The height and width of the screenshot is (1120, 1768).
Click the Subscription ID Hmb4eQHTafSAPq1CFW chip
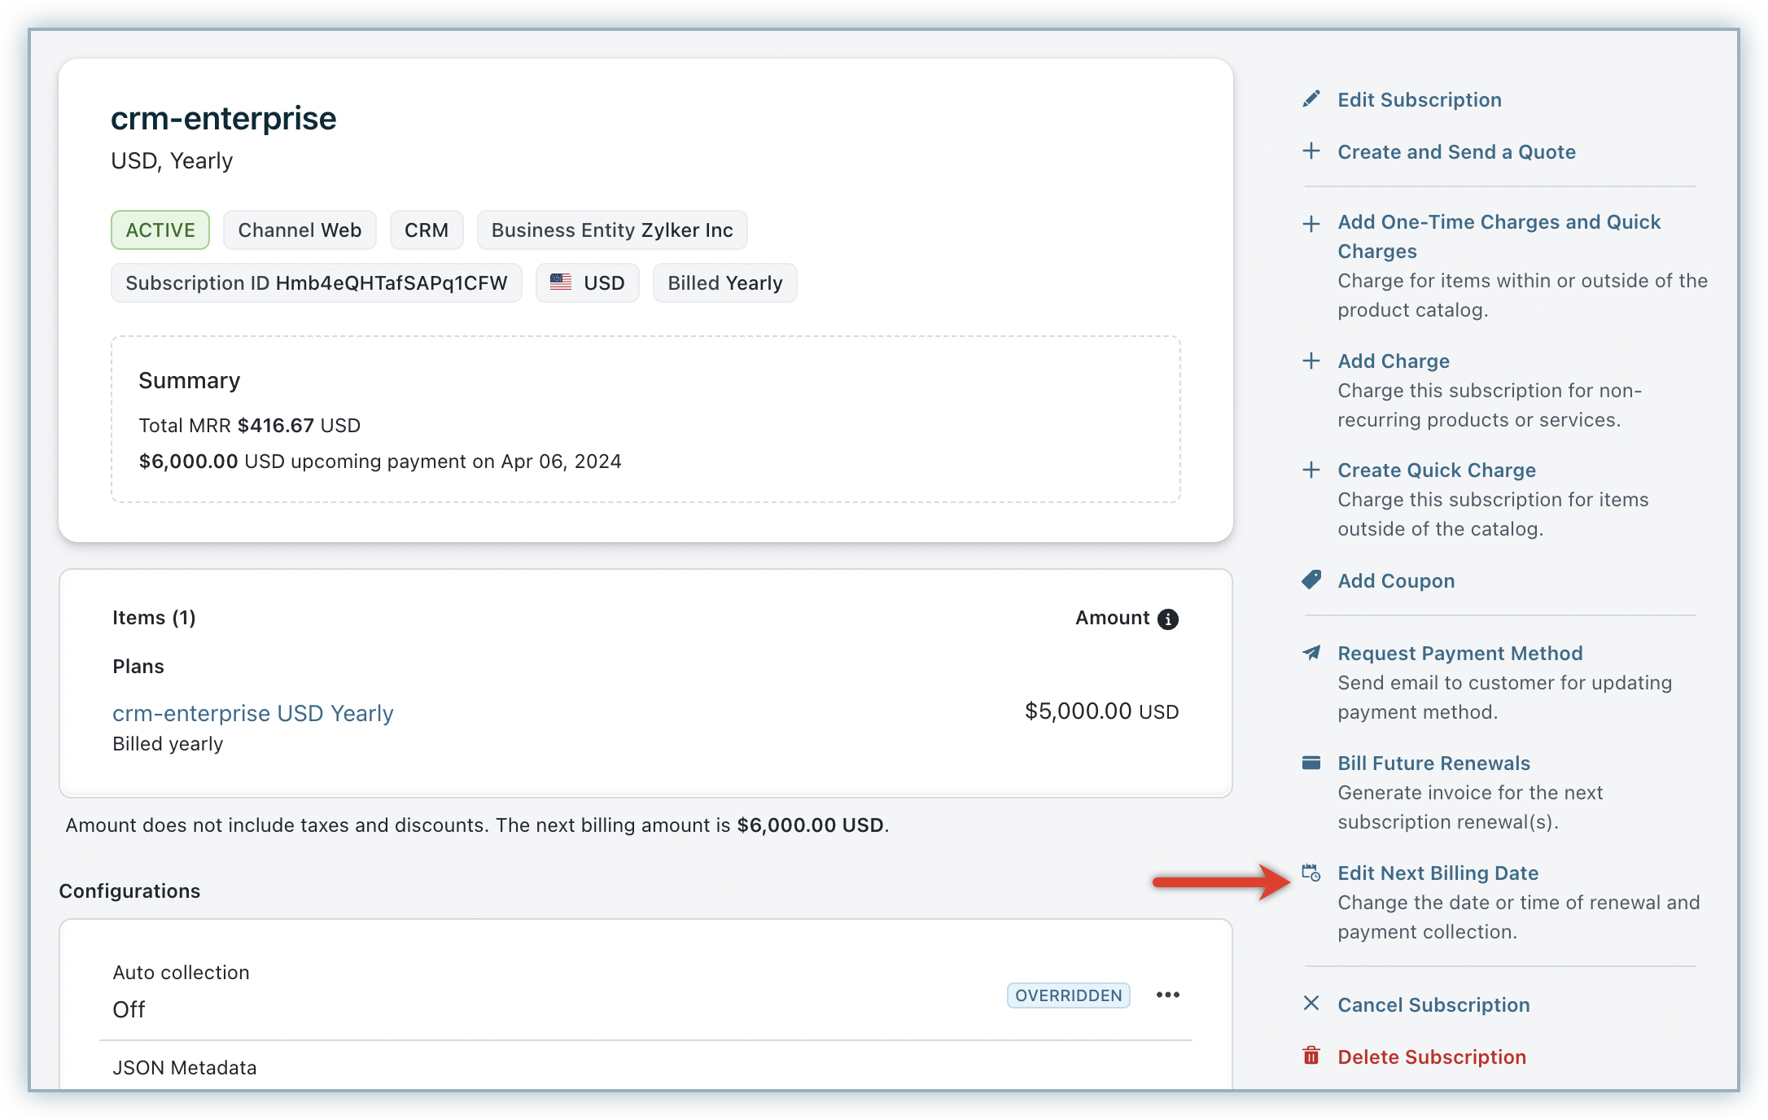click(x=316, y=283)
